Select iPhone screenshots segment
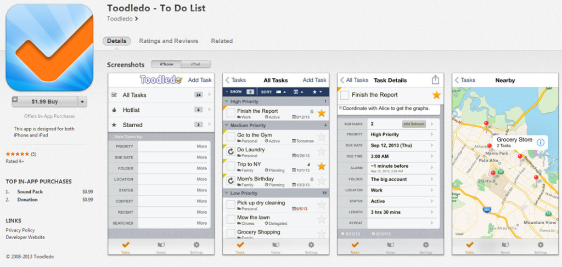 166,65
